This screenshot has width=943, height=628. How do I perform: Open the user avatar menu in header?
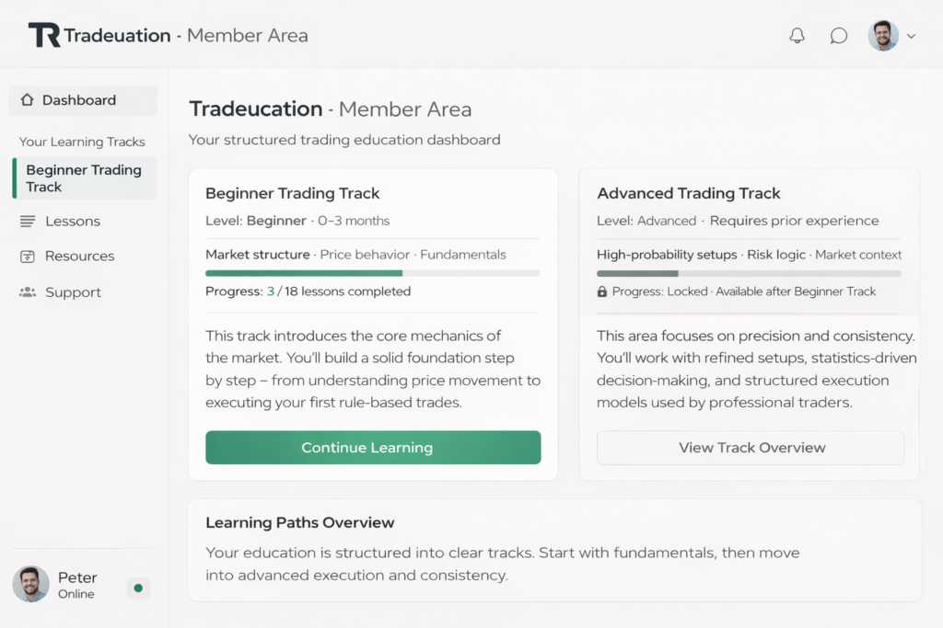click(x=883, y=36)
